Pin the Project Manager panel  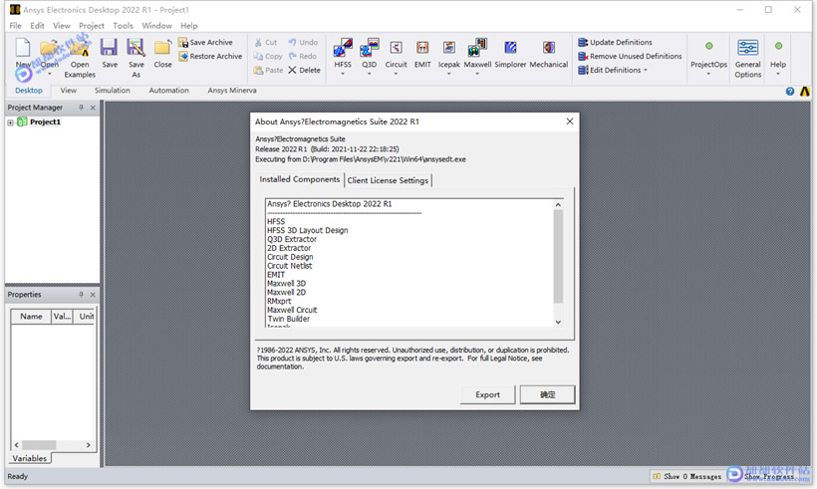tap(81, 108)
